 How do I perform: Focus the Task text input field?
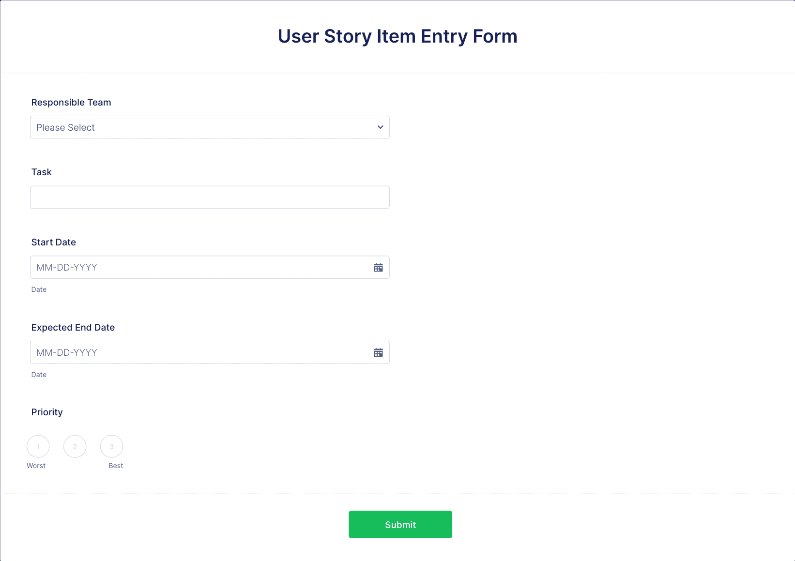(x=210, y=197)
